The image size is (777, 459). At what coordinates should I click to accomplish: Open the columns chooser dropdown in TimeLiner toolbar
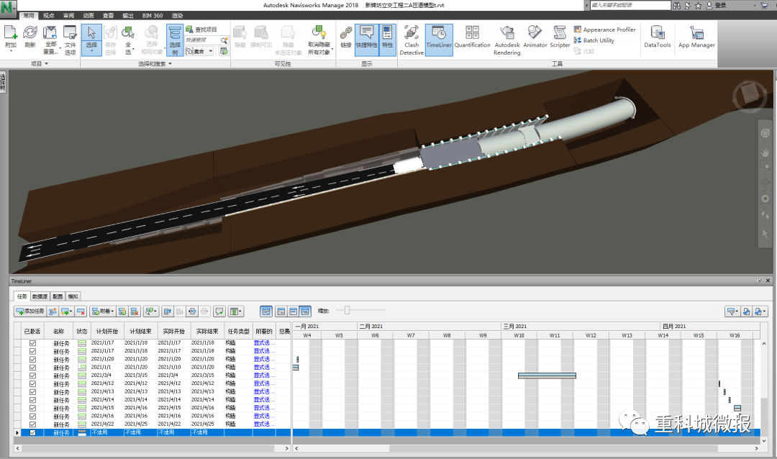coord(236,312)
